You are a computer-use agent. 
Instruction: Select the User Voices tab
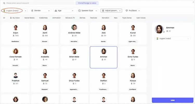141,18
